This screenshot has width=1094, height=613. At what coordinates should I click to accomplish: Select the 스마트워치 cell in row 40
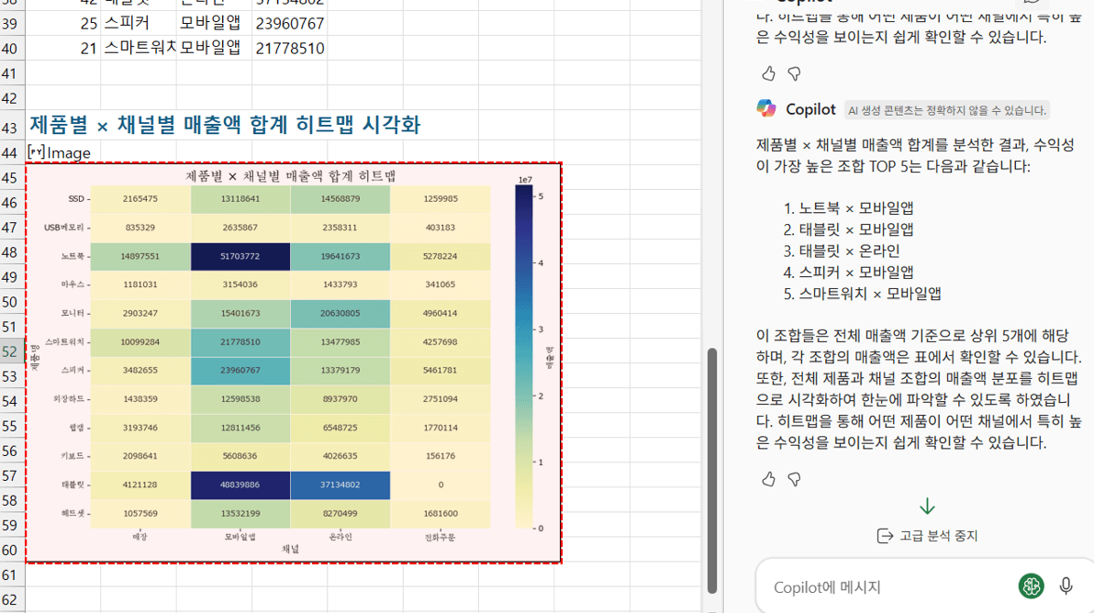139,48
